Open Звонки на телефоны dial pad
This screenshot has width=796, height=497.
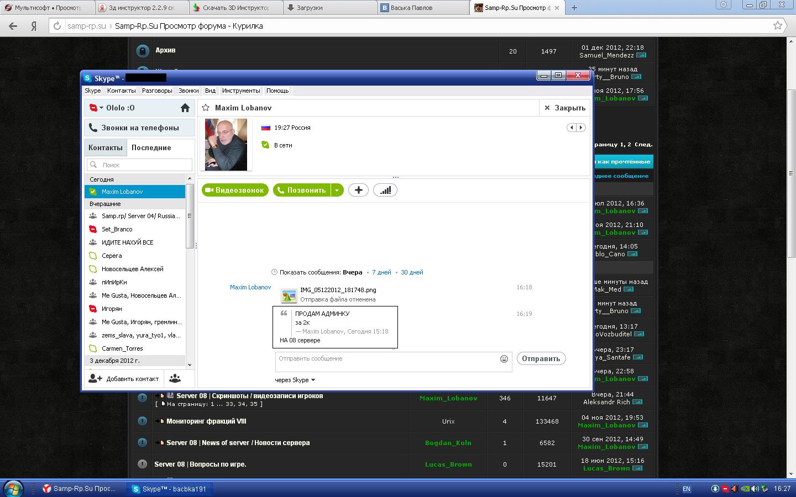coord(139,128)
